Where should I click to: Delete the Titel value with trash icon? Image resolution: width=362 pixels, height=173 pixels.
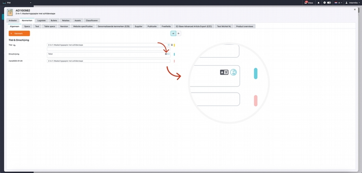pos(172,45)
